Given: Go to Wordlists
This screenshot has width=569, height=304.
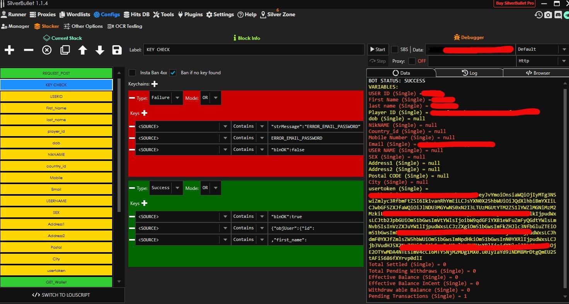Looking at the screenshot, I should click(x=74, y=14).
